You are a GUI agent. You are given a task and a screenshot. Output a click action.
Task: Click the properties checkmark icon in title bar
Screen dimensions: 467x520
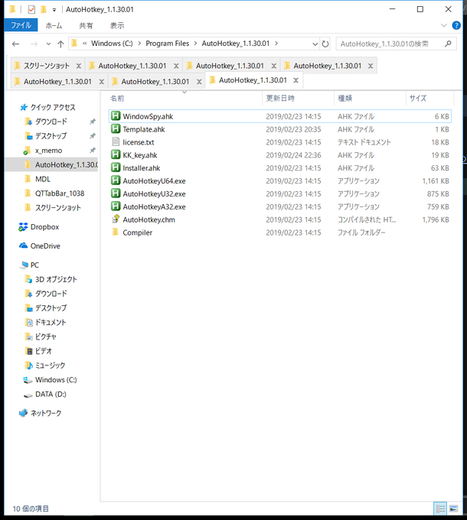[x=31, y=10]
